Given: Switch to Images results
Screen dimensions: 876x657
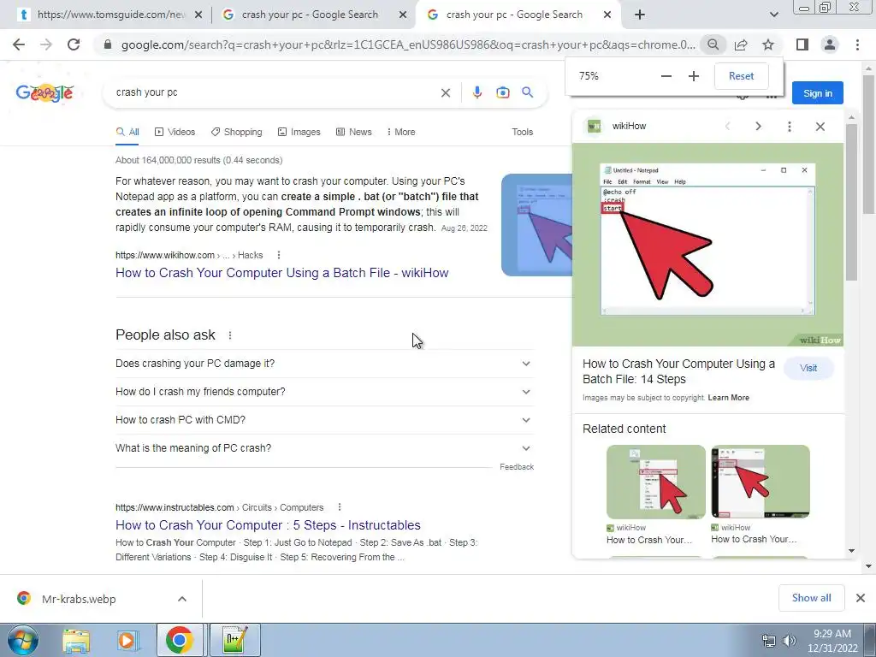Looking at the screenshot, I should (299, 132).
